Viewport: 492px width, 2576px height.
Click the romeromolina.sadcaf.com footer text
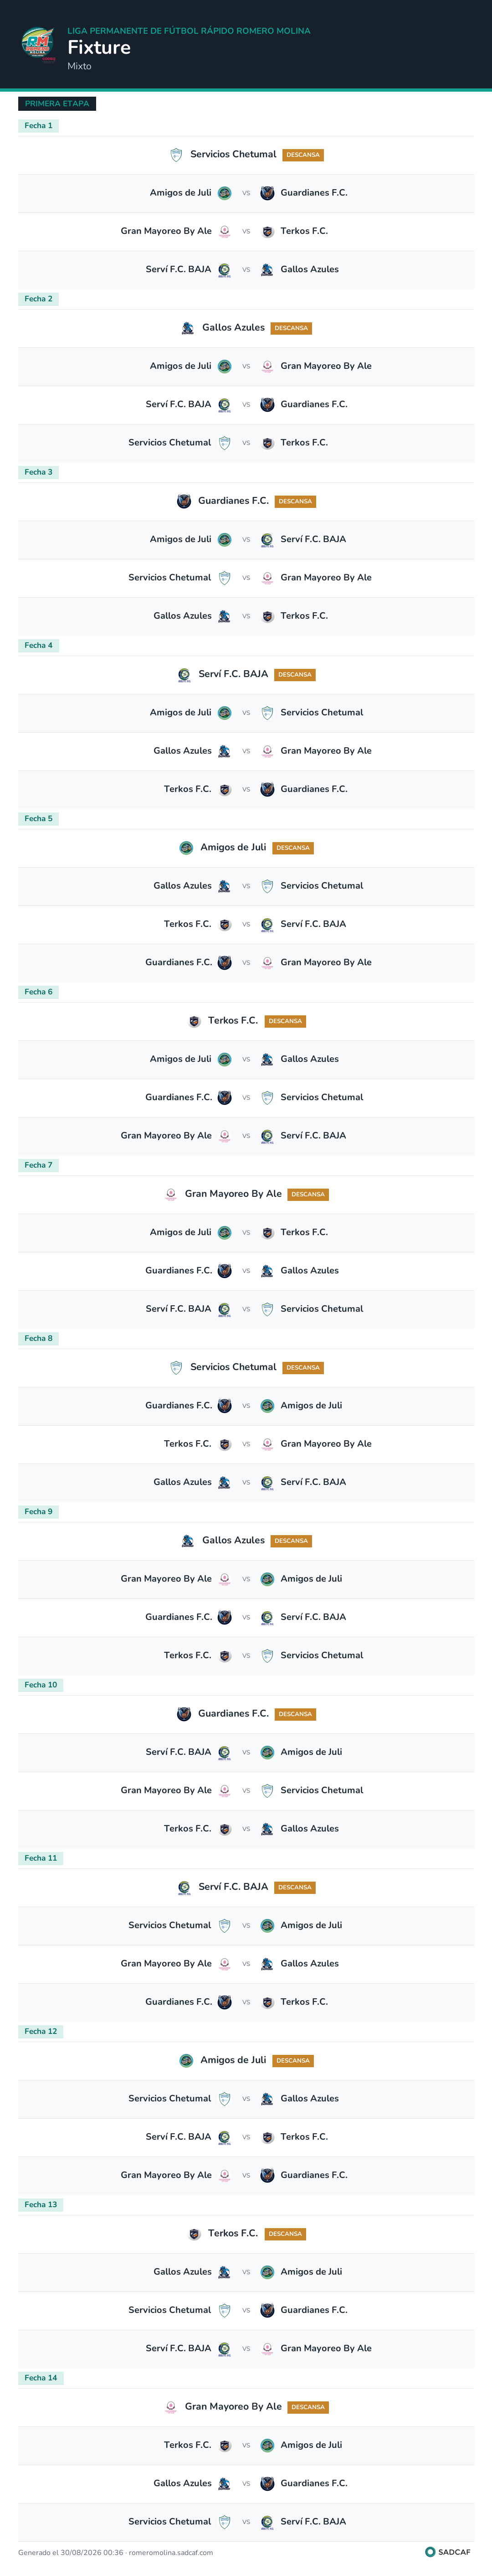(x=171, y=2552)
